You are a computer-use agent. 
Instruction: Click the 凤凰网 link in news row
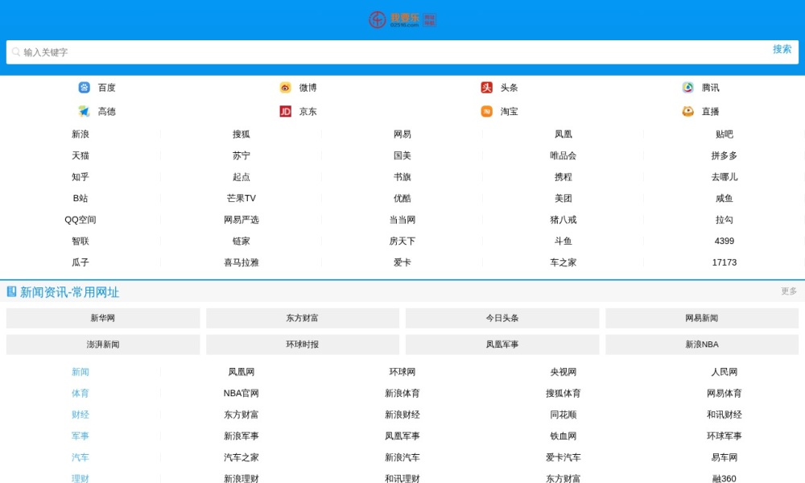click(x=239, y=372)
